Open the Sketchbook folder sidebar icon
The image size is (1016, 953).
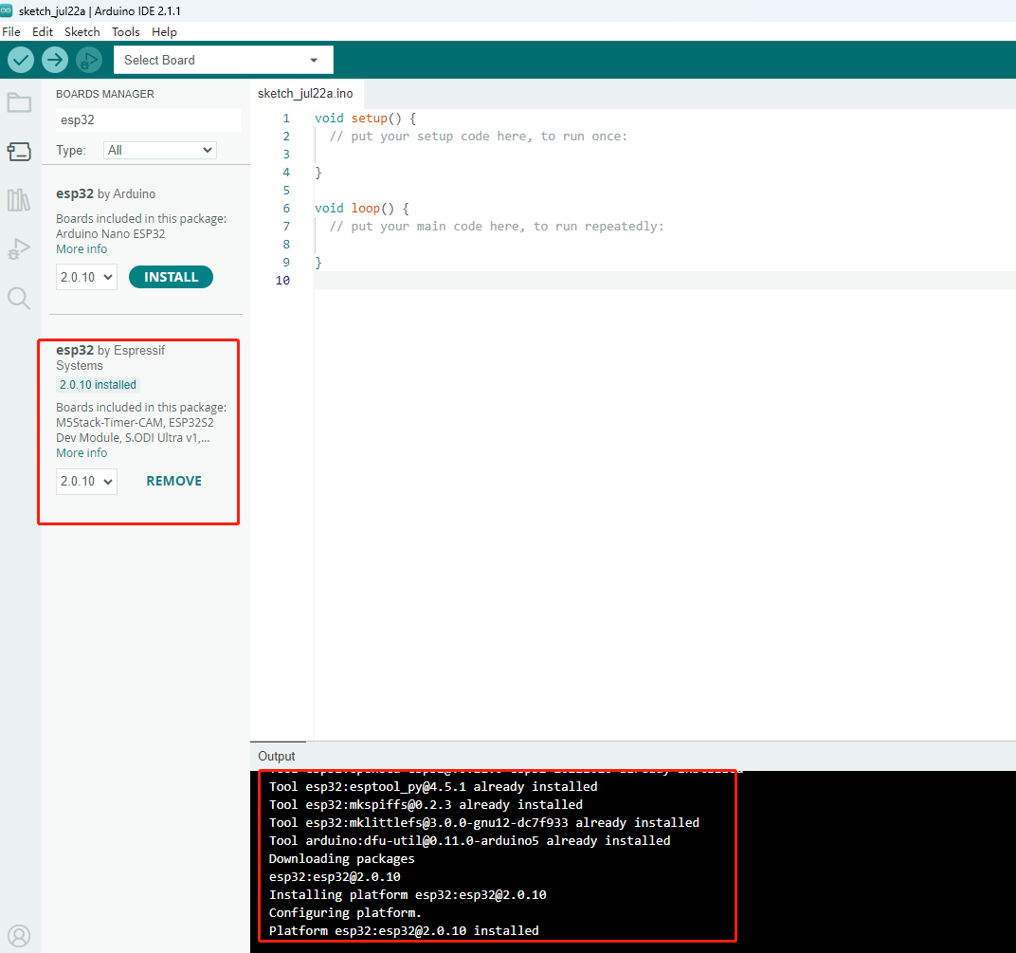(19, 102)
